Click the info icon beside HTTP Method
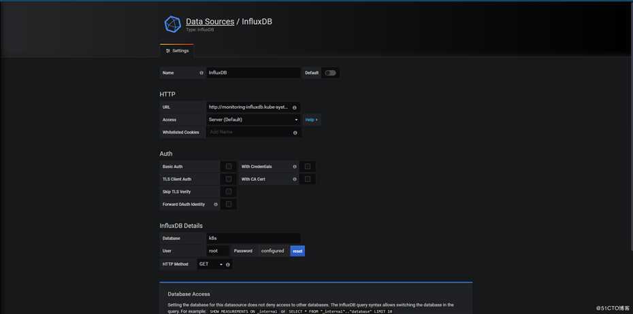The width and height of the screenshot is (633, 314). (228, 265)
